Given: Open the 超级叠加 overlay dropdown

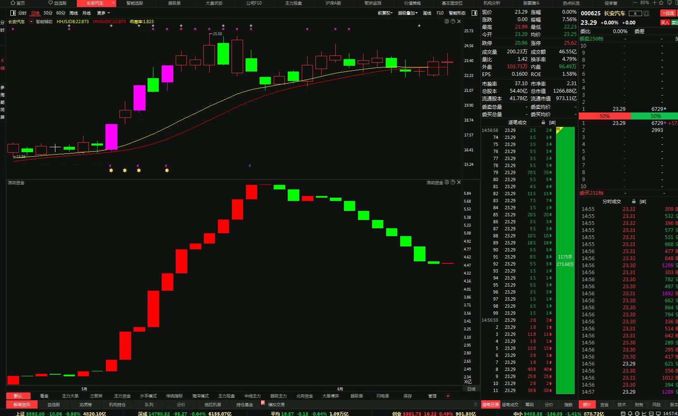Looking at the screenshot, I should [408, 13].
